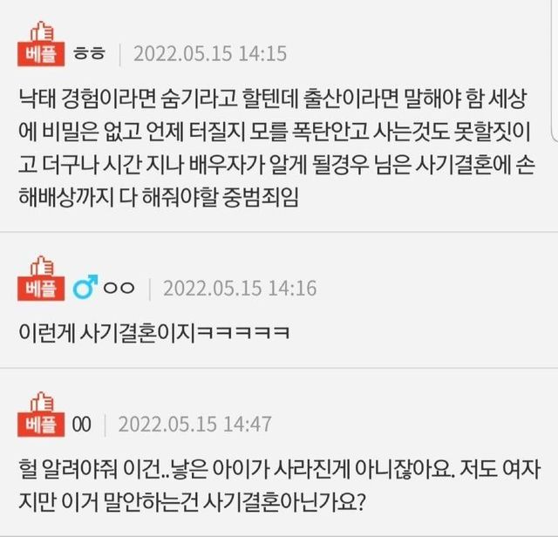Click the thumbs-up icon on the 14:16 comment
The width and height of the screenshot is (558, 537).
coord(42,266)
